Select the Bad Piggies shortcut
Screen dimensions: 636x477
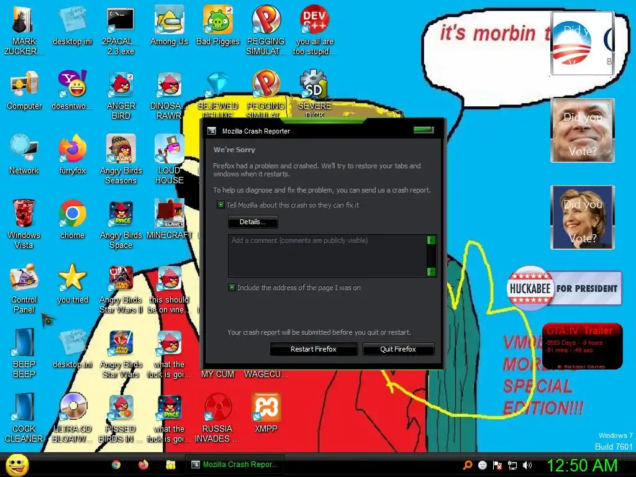218,25
